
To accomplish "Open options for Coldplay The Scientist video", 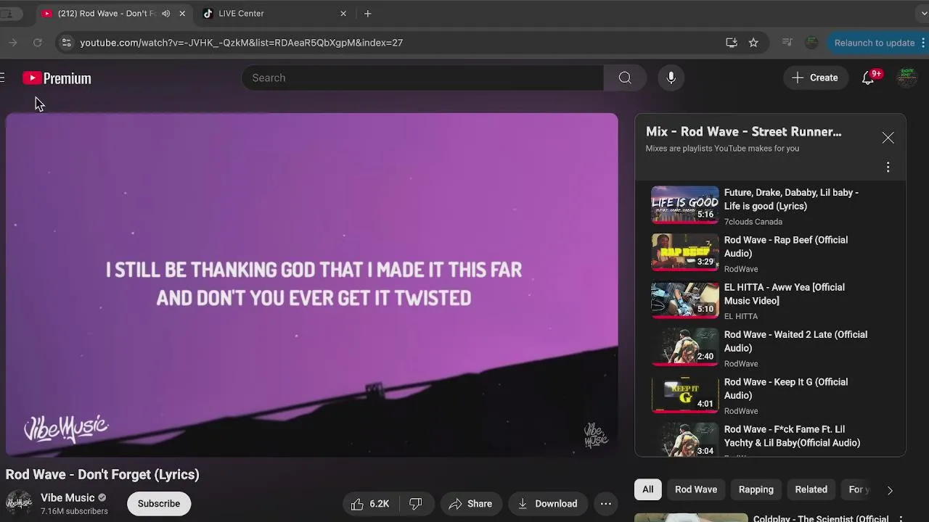I will point(901,519).
